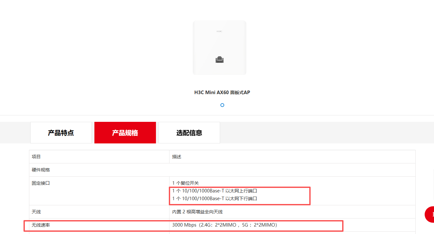Click the 项目 column header cell
434x234 pixels.
point(99,157)
